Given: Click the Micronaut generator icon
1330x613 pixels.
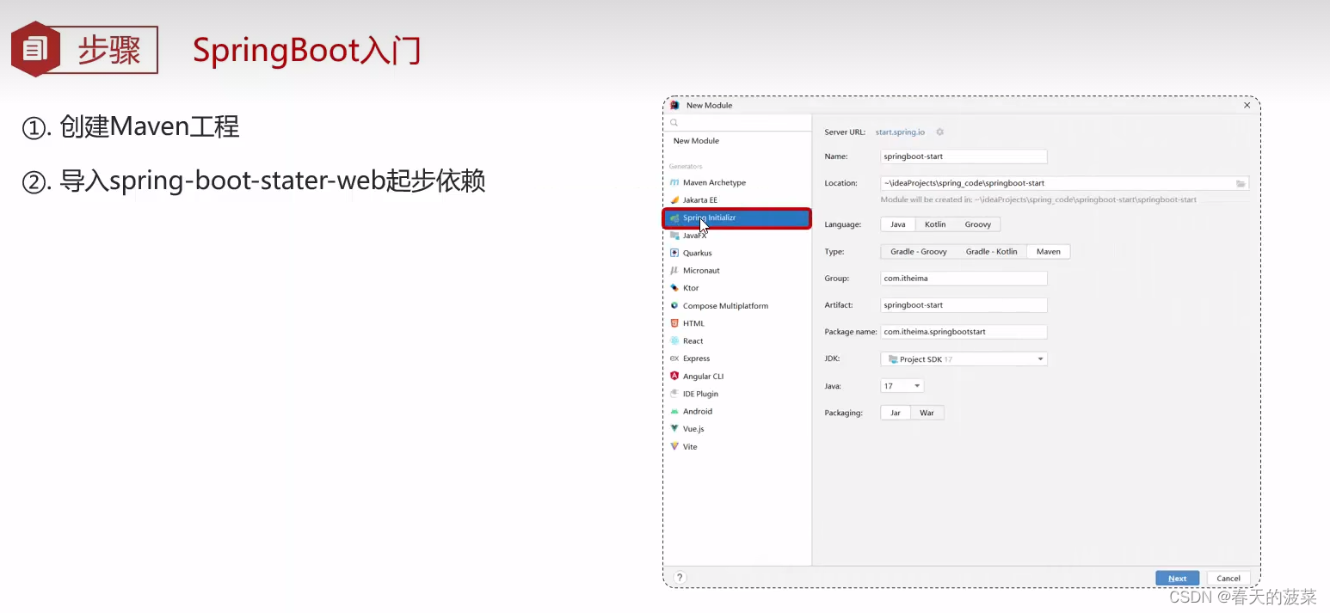Looking at the screenshot, I should [x=674, y=270].
